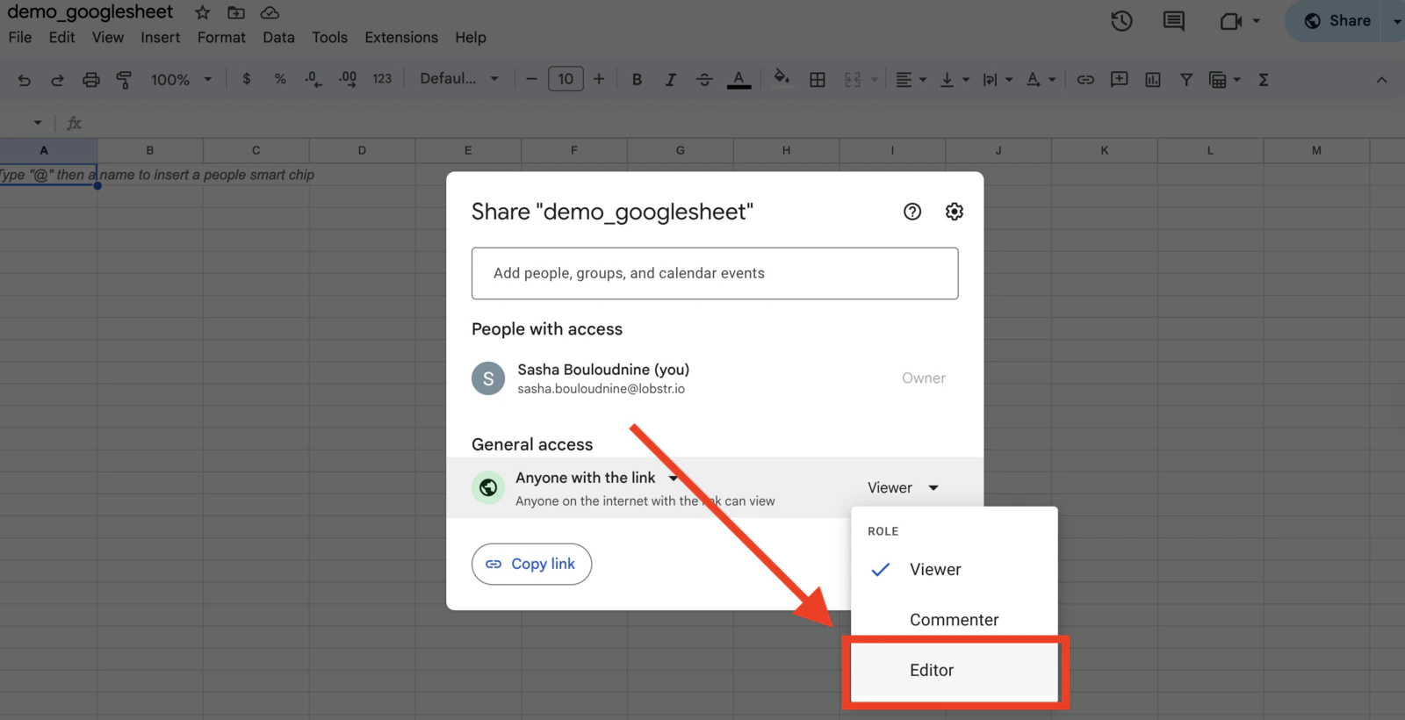
Task: Insert a comment from toolbar
Action: [x=1119, y=80]
